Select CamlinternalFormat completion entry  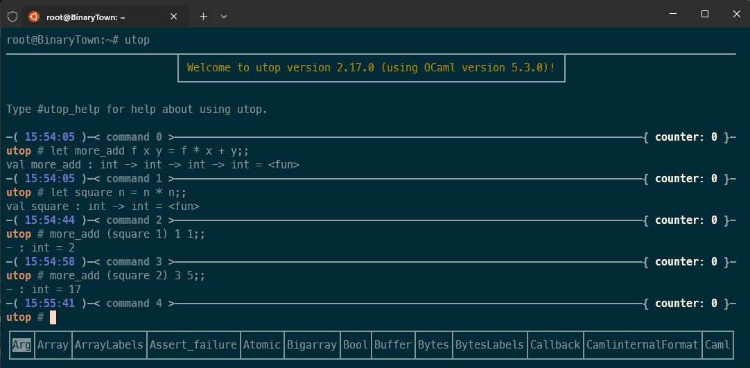click(642, 344)
